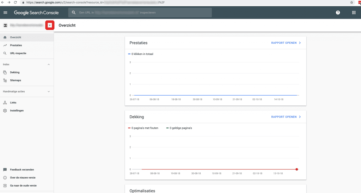Open Instellingen gear settings
The width and height of the screenshot is (361, 193).
click(5, 111)
